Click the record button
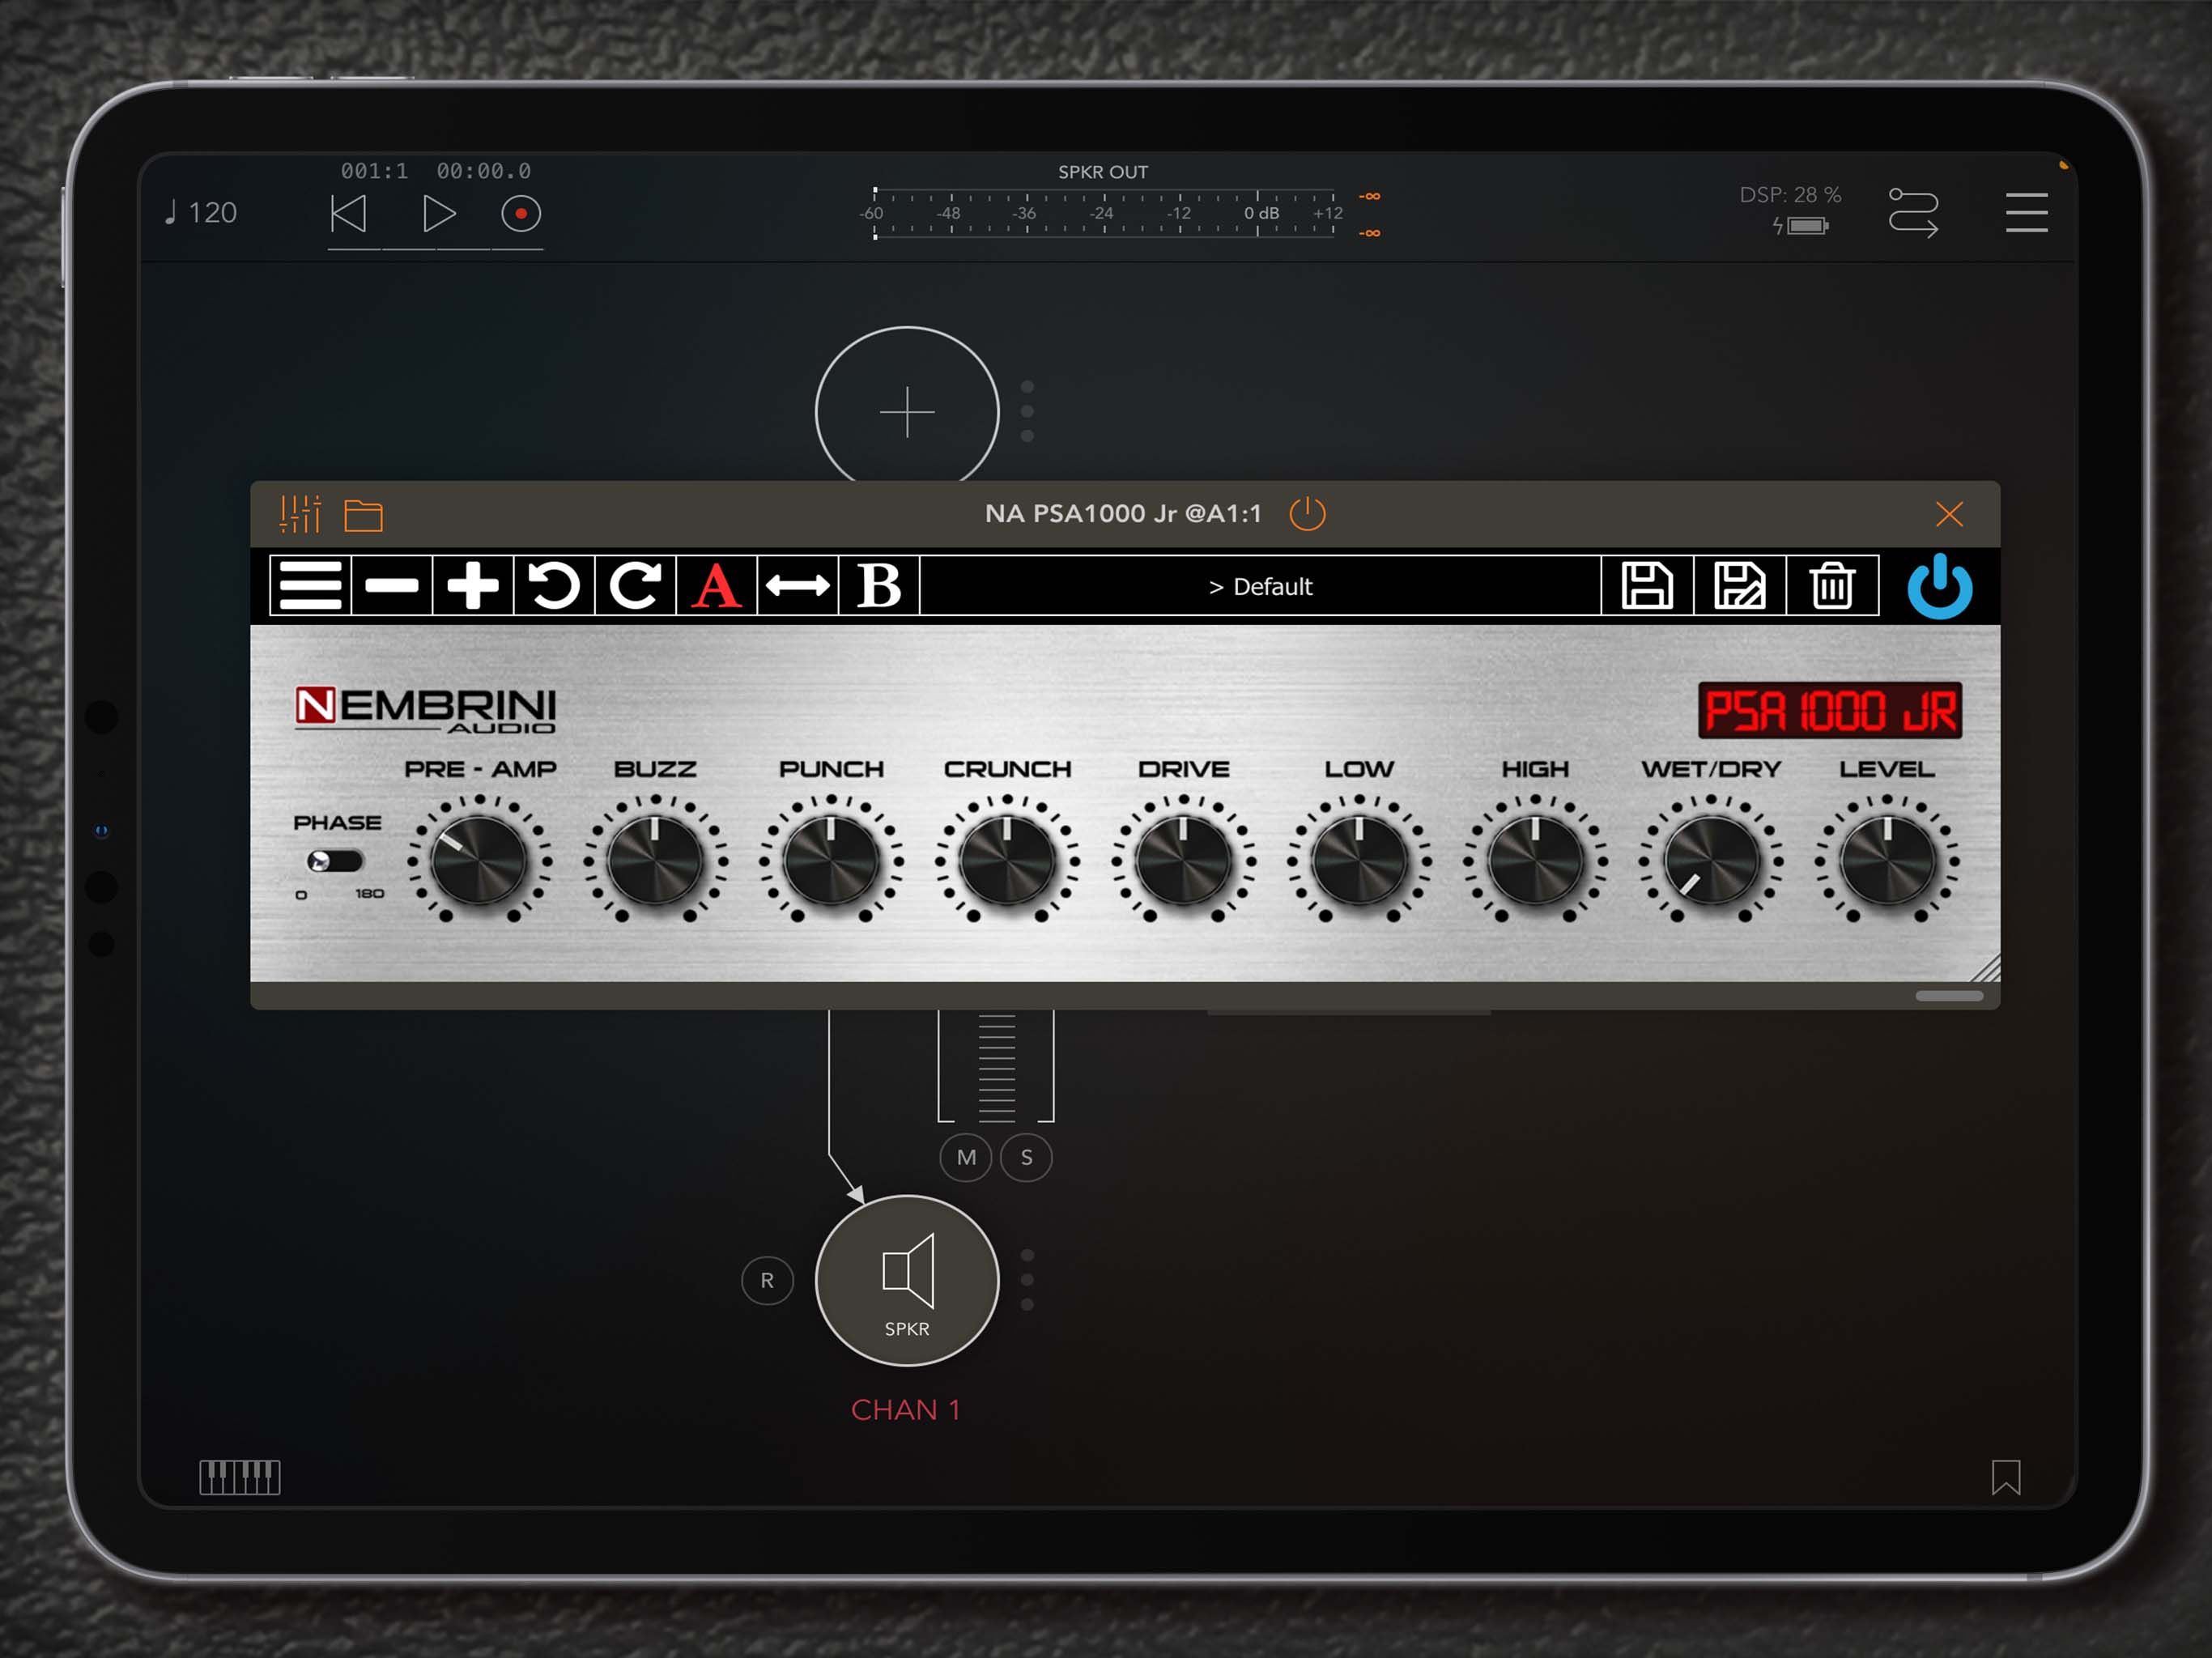The width and height of the screenshot is (2212, 1658). click(521, 213)
